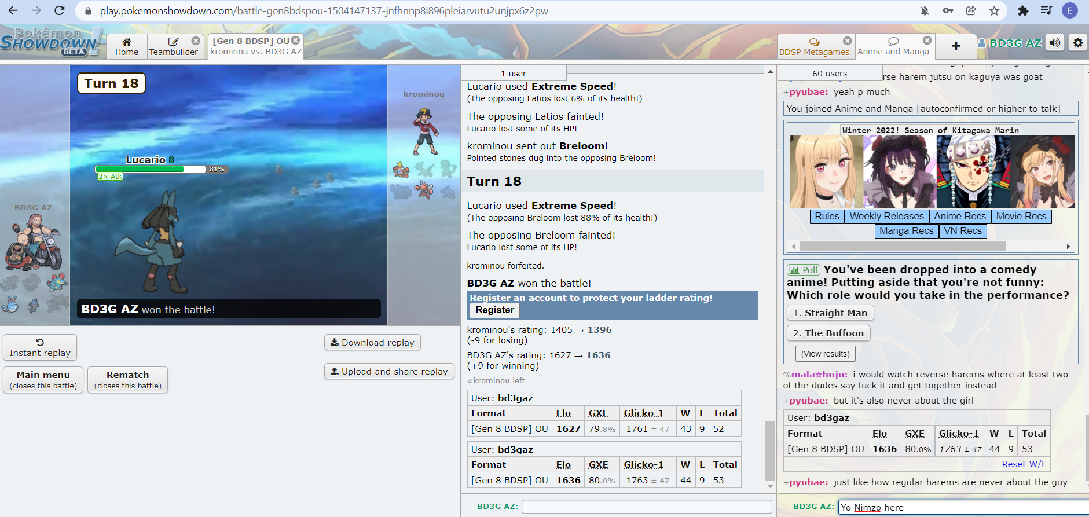Return to Main menu
Viewport: 1089px width, 517px height.
pyautogui.click(x=43, y=380)
